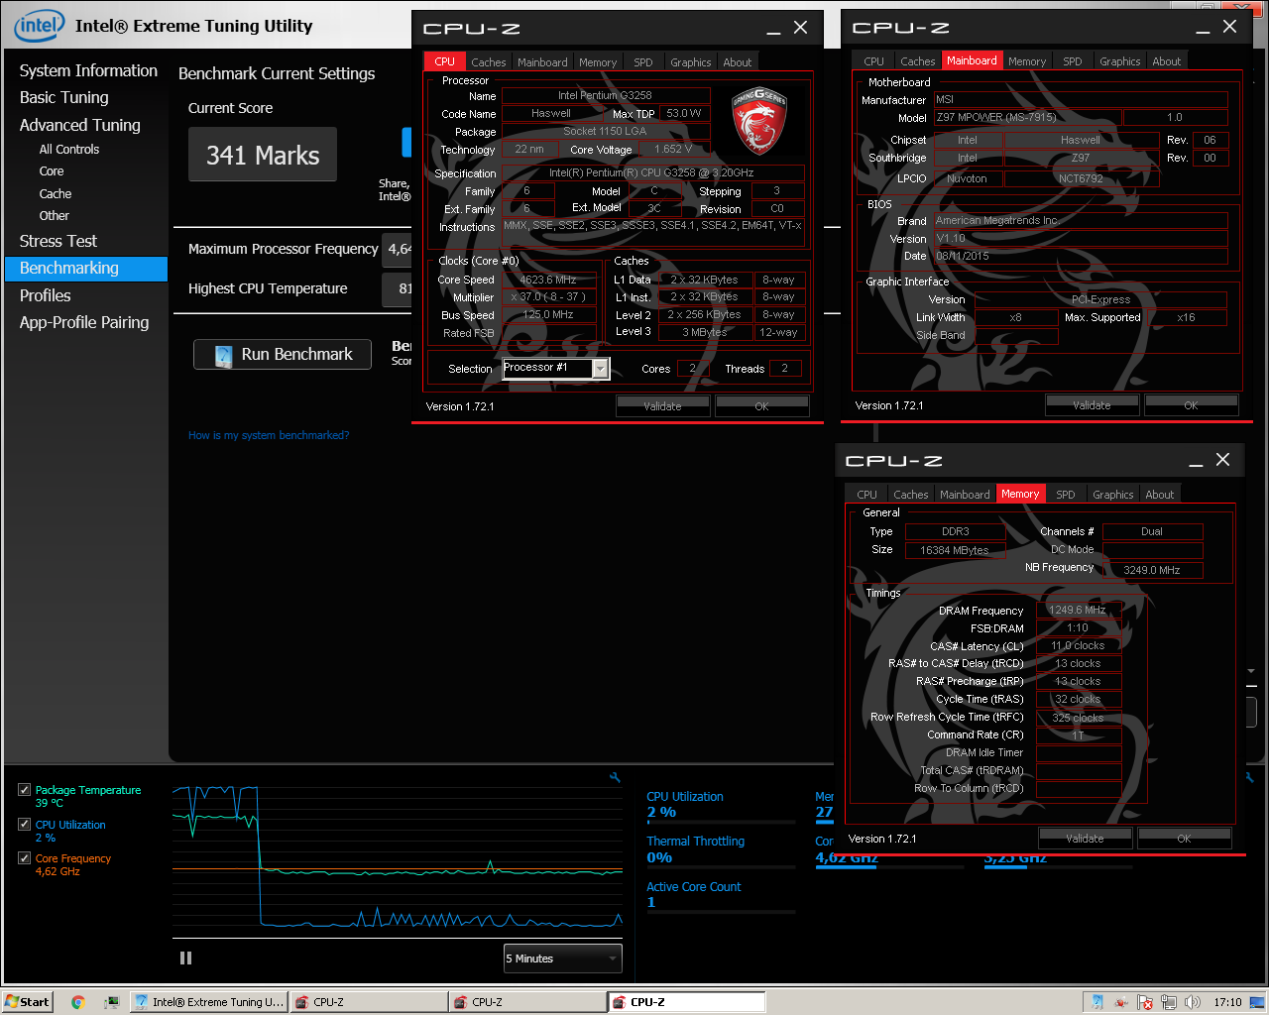Click the 3249.0 MHz NB Frequency value
This screenshot has height=1015, width=1269.
click(1152, 570)
